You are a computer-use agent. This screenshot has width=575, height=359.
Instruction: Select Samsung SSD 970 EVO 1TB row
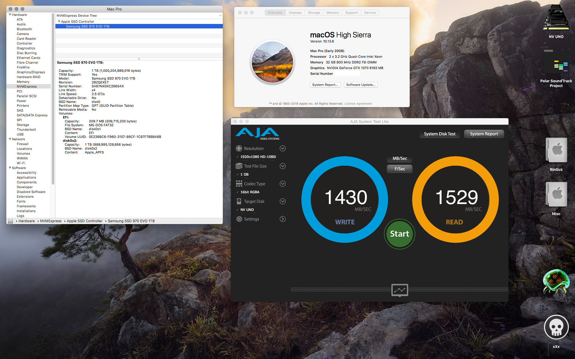[x=139, y=26]
